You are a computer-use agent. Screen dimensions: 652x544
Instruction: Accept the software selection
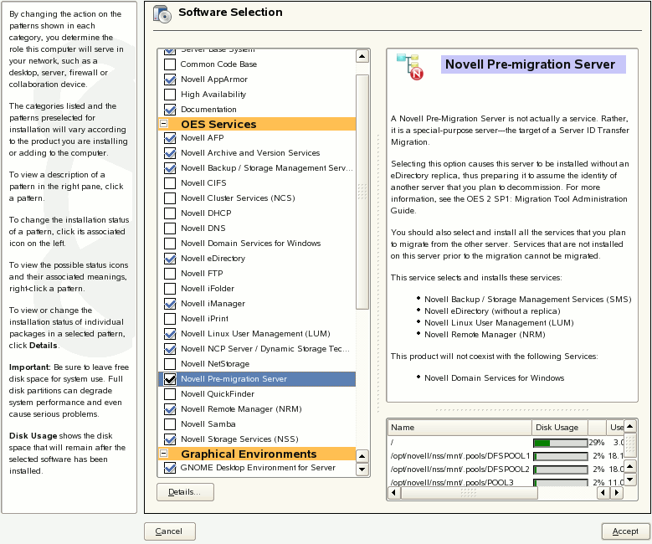pyautogui.click(x=625, y=531)
